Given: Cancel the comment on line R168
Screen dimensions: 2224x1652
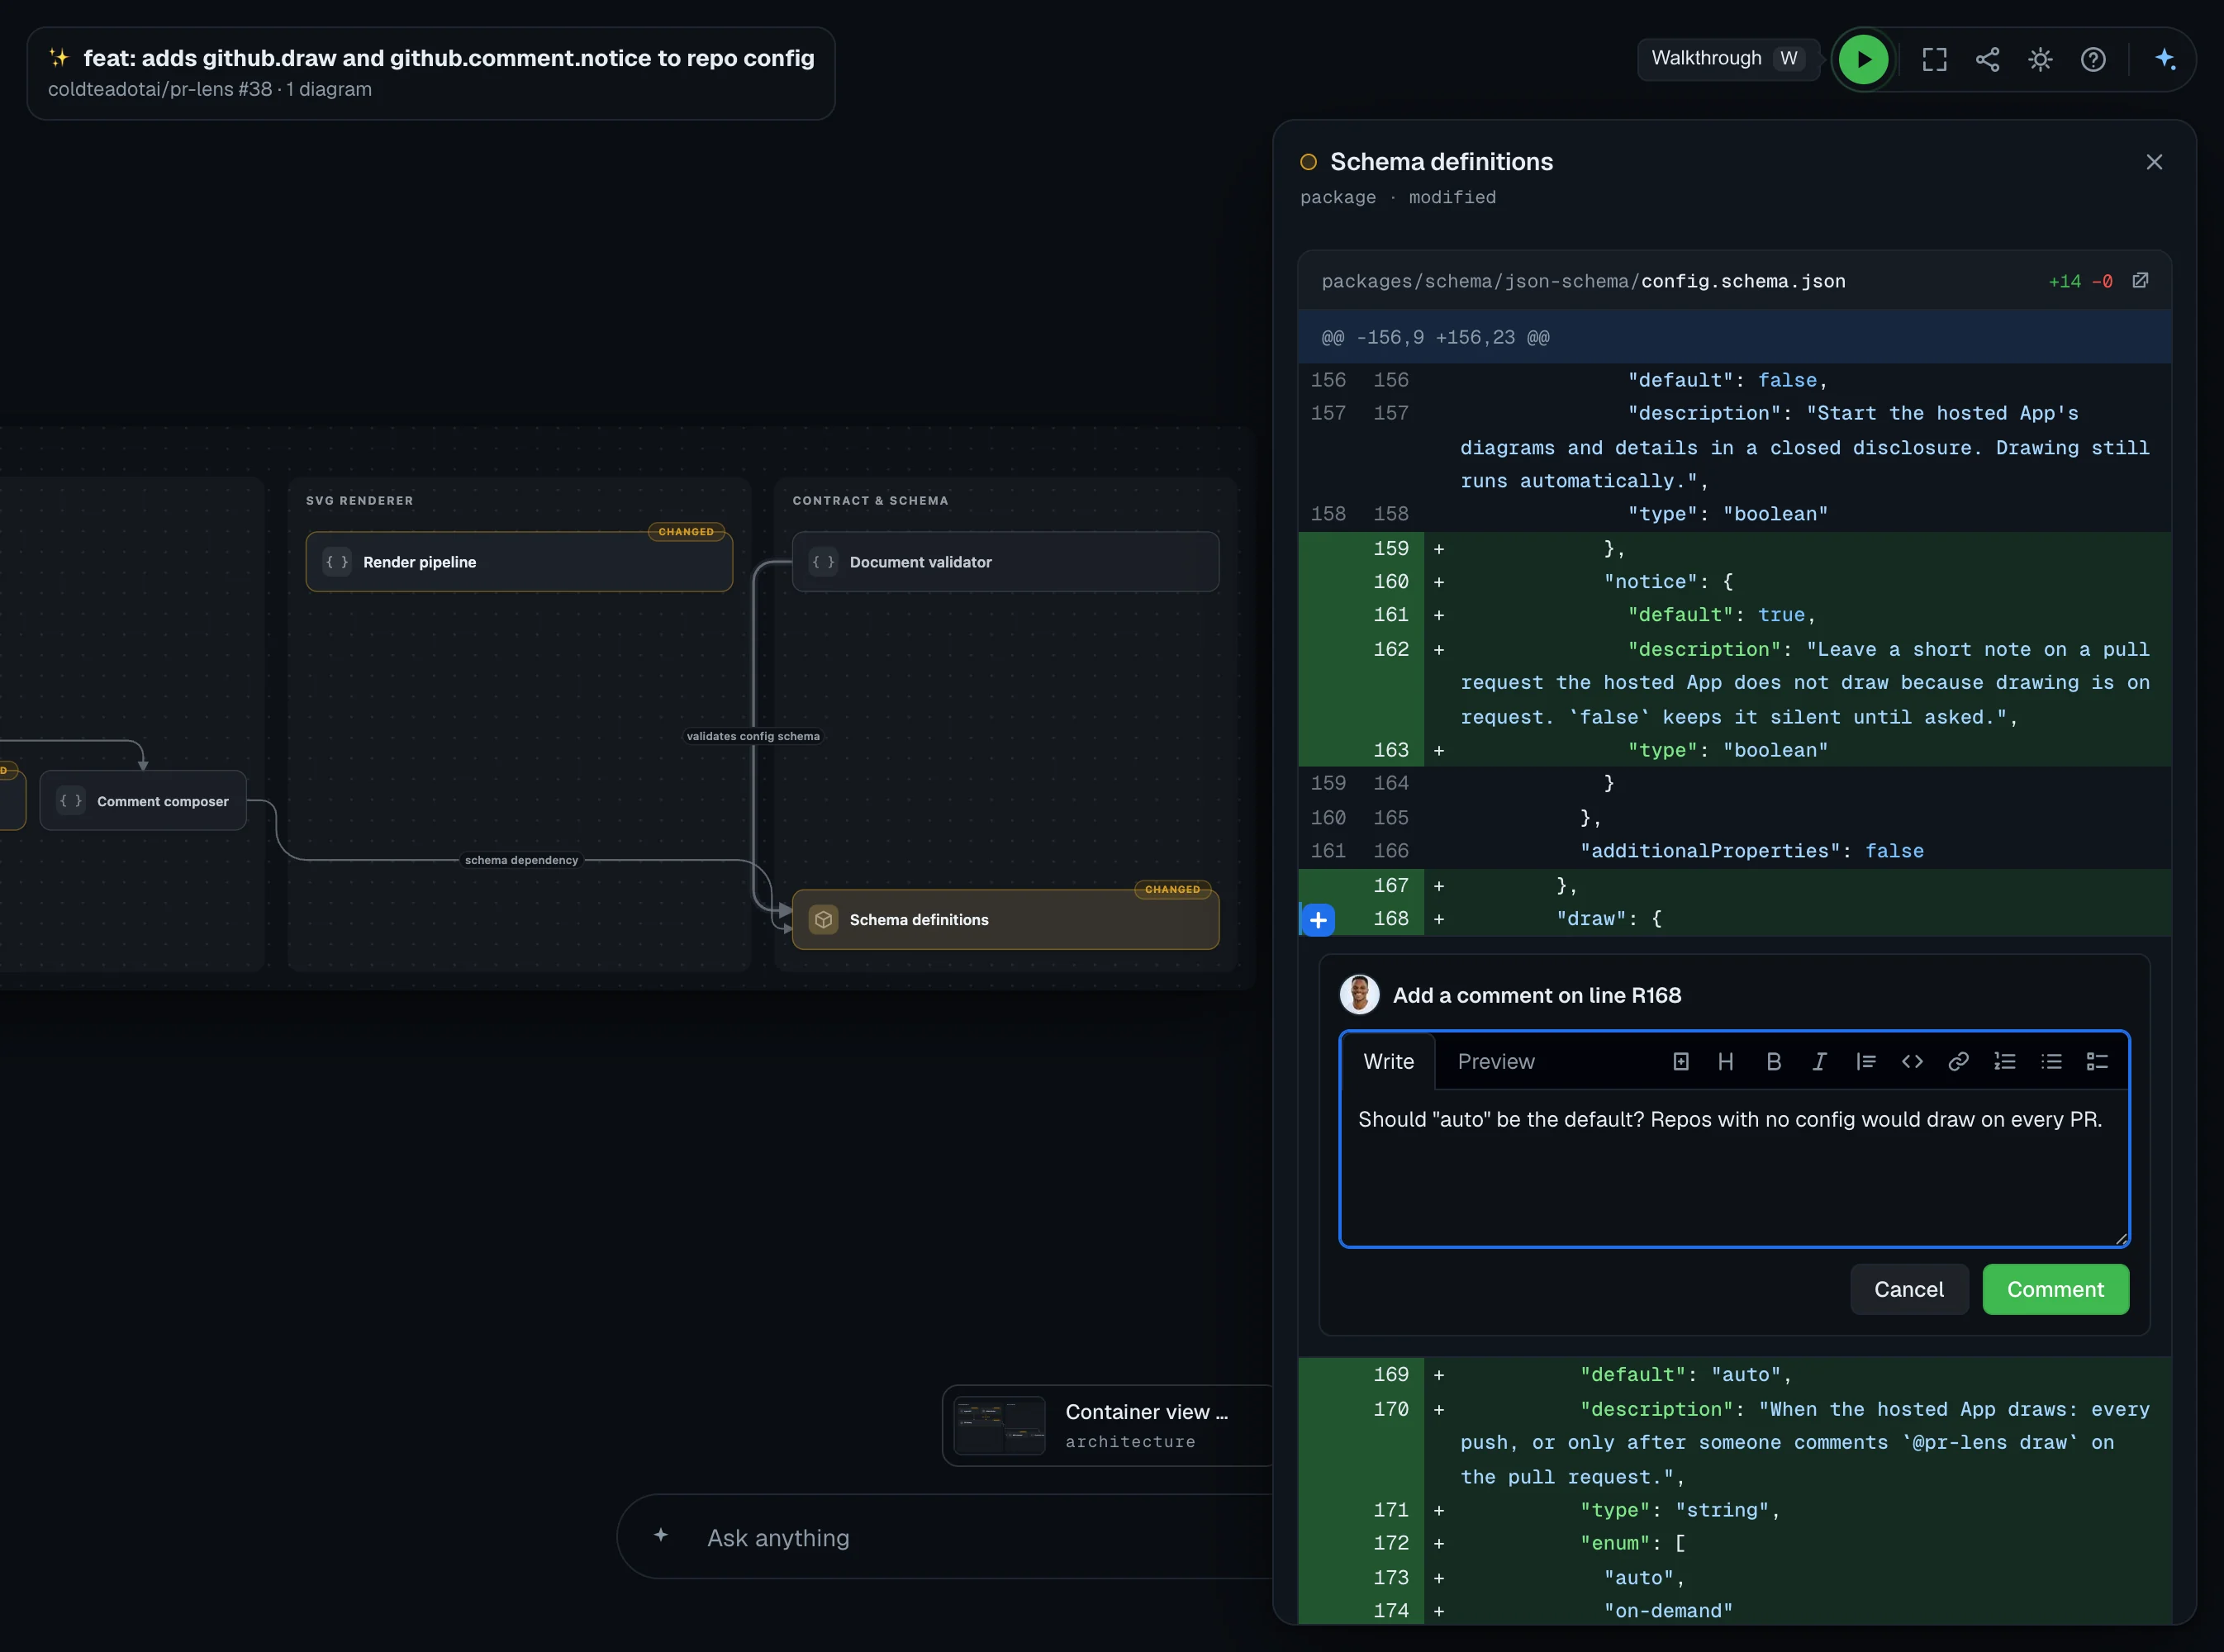Looking at the screenshot, I should (x=1908, y=1289).
